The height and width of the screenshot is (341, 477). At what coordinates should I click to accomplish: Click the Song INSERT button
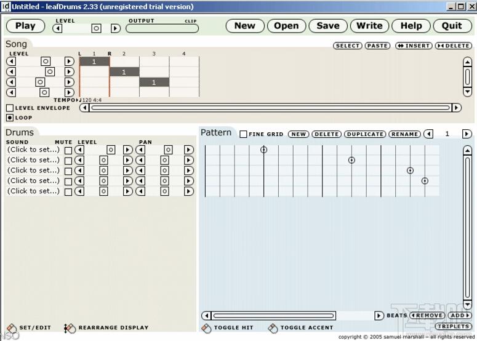pos(414,46)
